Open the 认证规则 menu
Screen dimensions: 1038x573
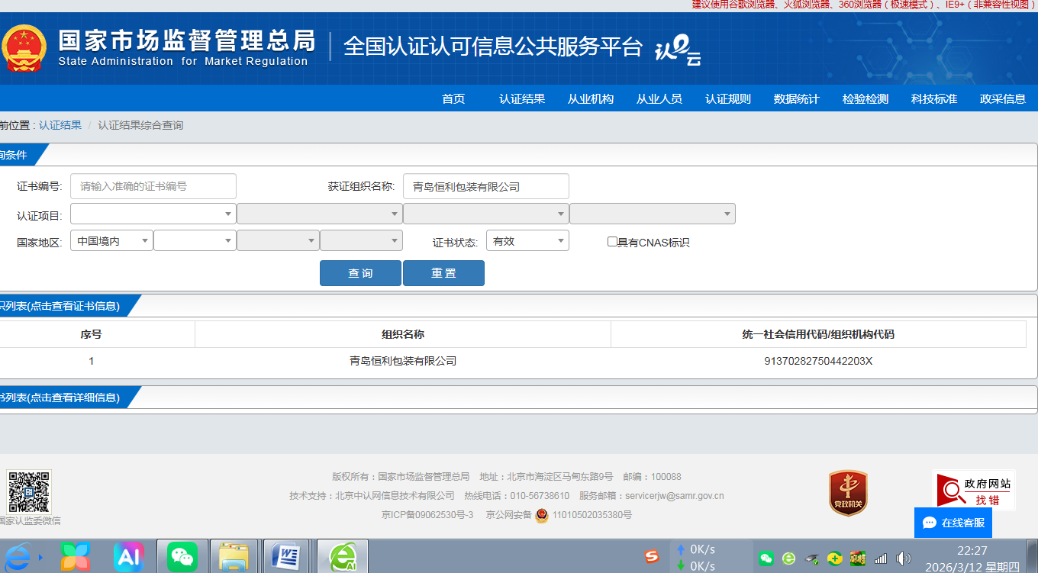pos(728,98)
